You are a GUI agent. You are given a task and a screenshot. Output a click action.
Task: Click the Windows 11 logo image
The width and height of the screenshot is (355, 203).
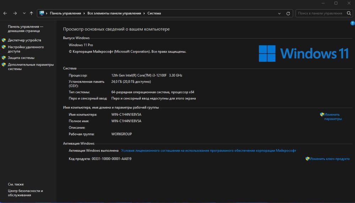(304, 53)
